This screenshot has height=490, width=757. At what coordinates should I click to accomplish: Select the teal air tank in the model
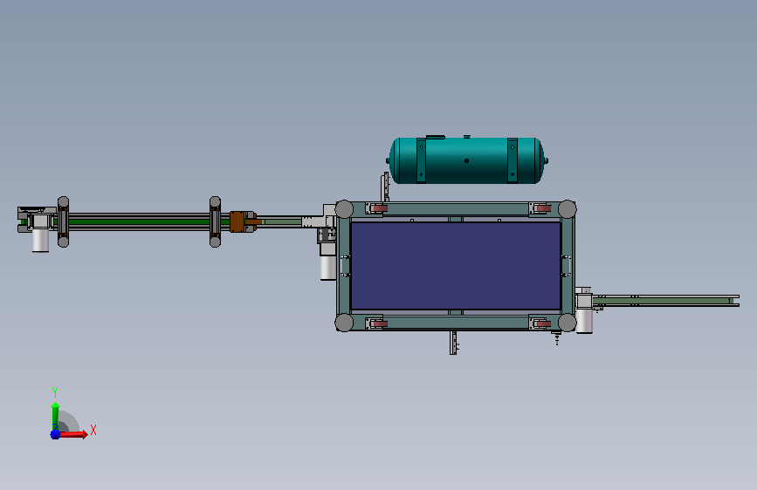tap(467, 160)
